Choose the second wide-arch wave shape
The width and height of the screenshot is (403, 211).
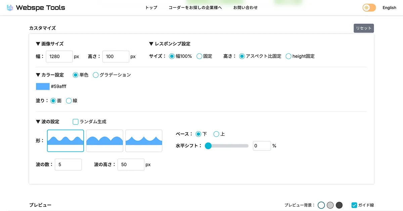(x=105, y=141)
